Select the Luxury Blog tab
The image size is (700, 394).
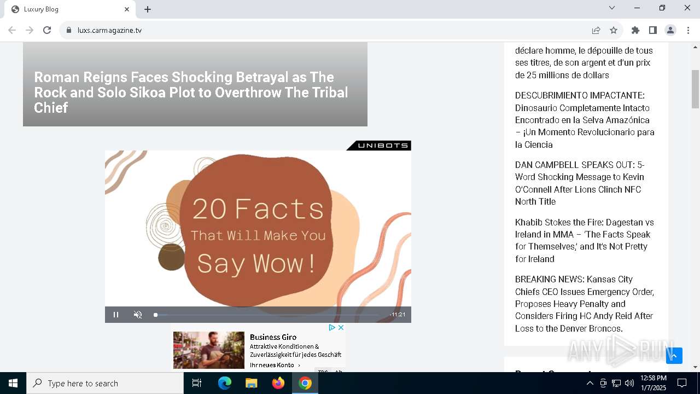point(69,9)
